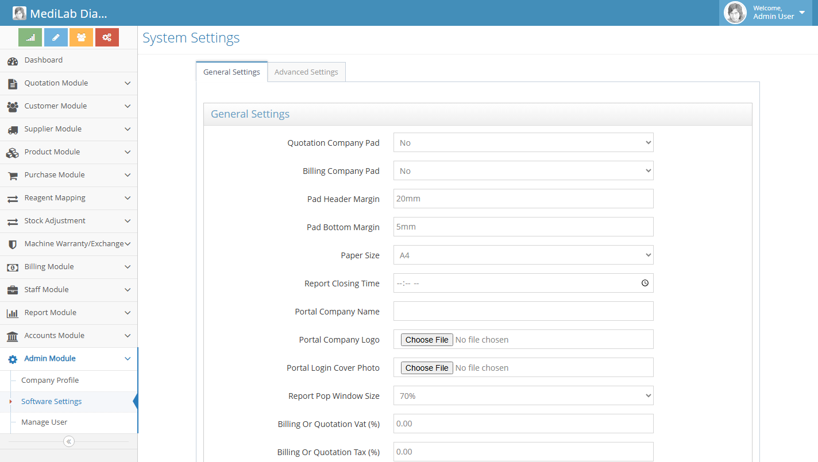This screenshot has width=818, height=462.
Task: Expand Supplier Module chevron
Action: 128,129
